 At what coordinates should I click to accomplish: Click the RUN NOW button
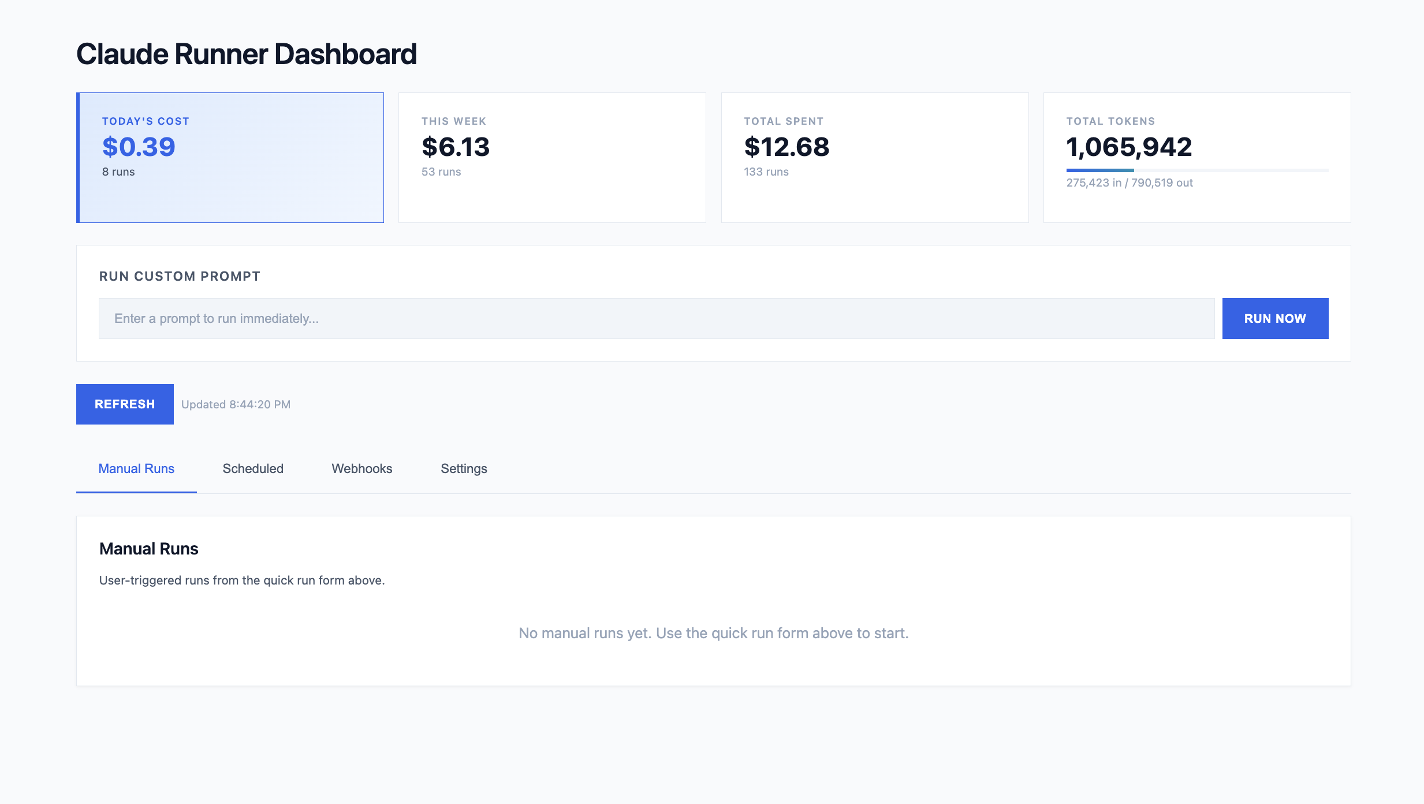(x=1274, y=318)
